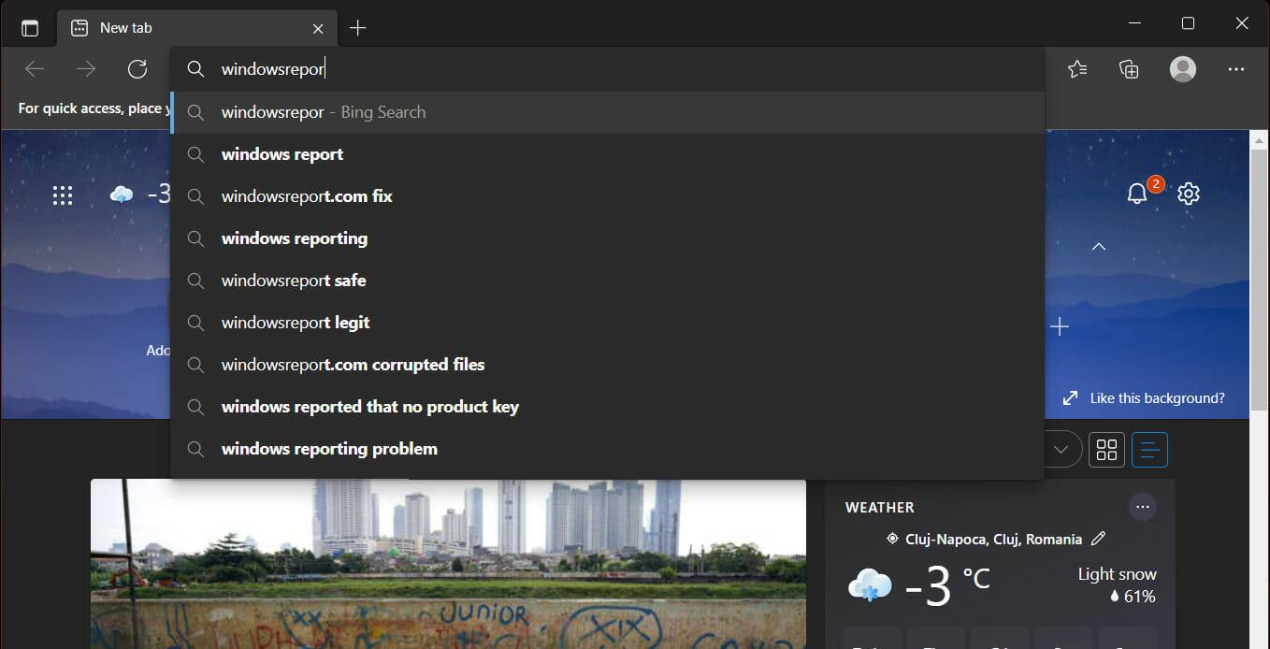Open Settings and more menu
The height and width of the screenshot is (649, 1270).
1236,69
